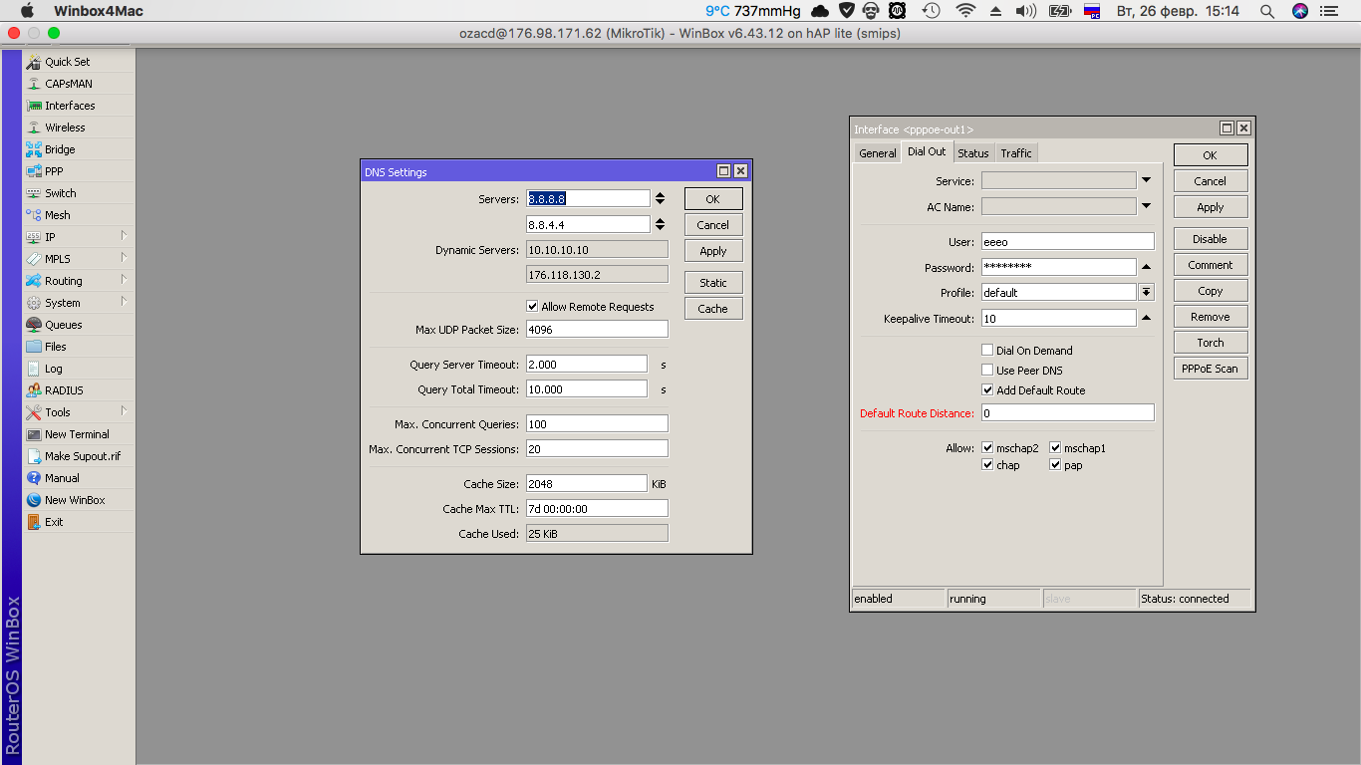The image size is (1361, 765).
Task: Click Disable in pppoe-out1 window
Action: 1211,239
